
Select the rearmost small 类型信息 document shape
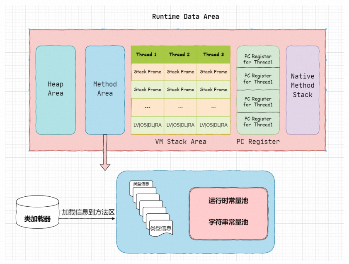click(x=141, y=184)
